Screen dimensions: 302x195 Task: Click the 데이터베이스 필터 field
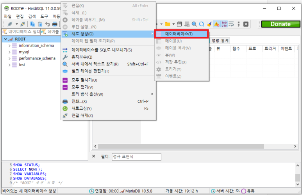[x=21, y=31]
